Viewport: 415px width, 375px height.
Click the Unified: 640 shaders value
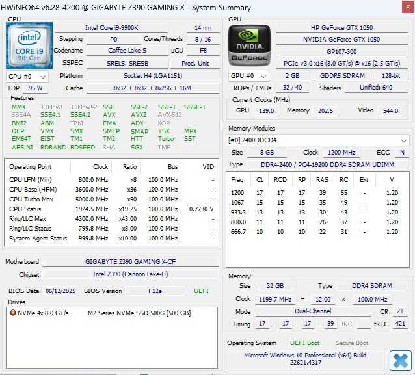coord(376,88)
